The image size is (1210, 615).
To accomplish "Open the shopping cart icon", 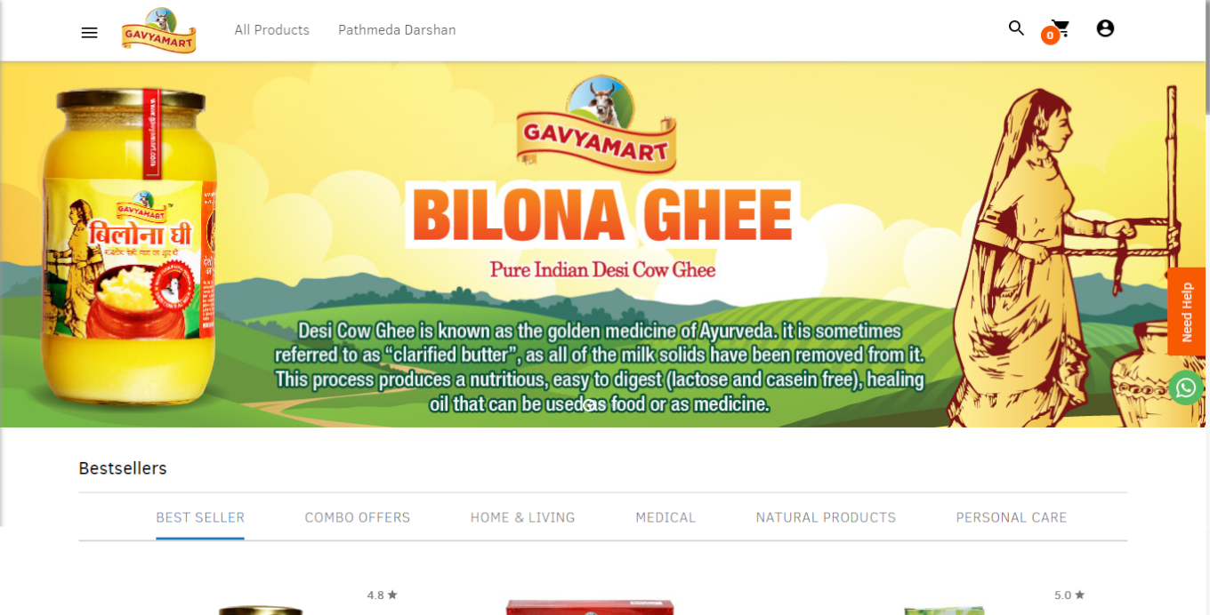I will click(1060, 28).
